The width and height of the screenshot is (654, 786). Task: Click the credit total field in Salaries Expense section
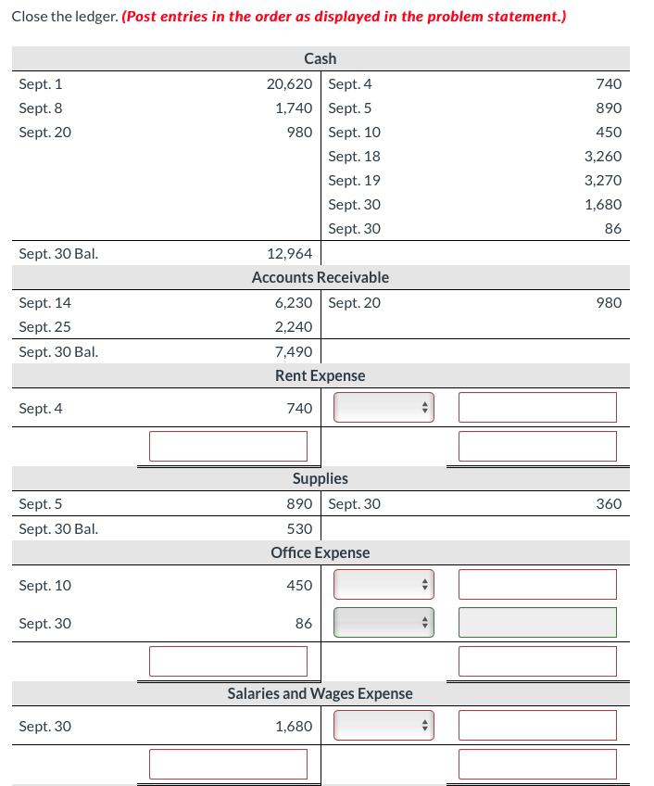[537, 764]
